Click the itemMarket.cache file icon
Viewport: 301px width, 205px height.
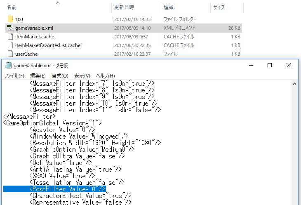[10, 36]
